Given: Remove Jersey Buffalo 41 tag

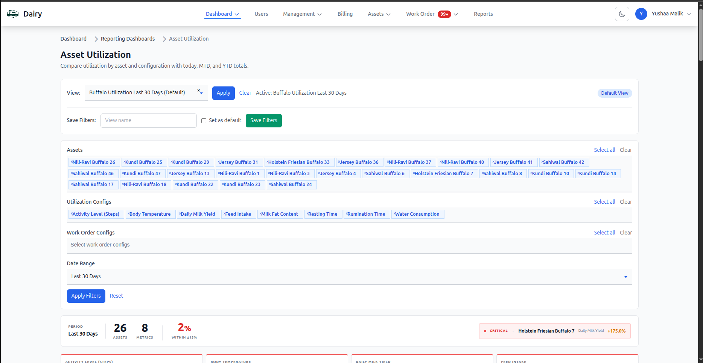Looking at the screenshot, I should [493, 162].
